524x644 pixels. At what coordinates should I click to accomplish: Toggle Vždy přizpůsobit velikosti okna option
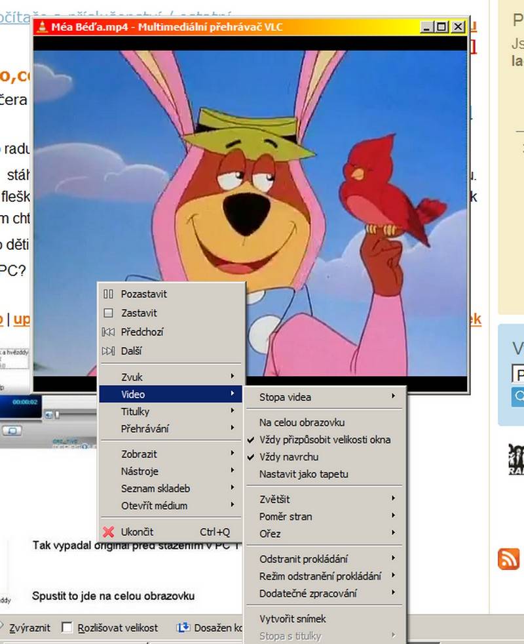[x=324, y=440]
